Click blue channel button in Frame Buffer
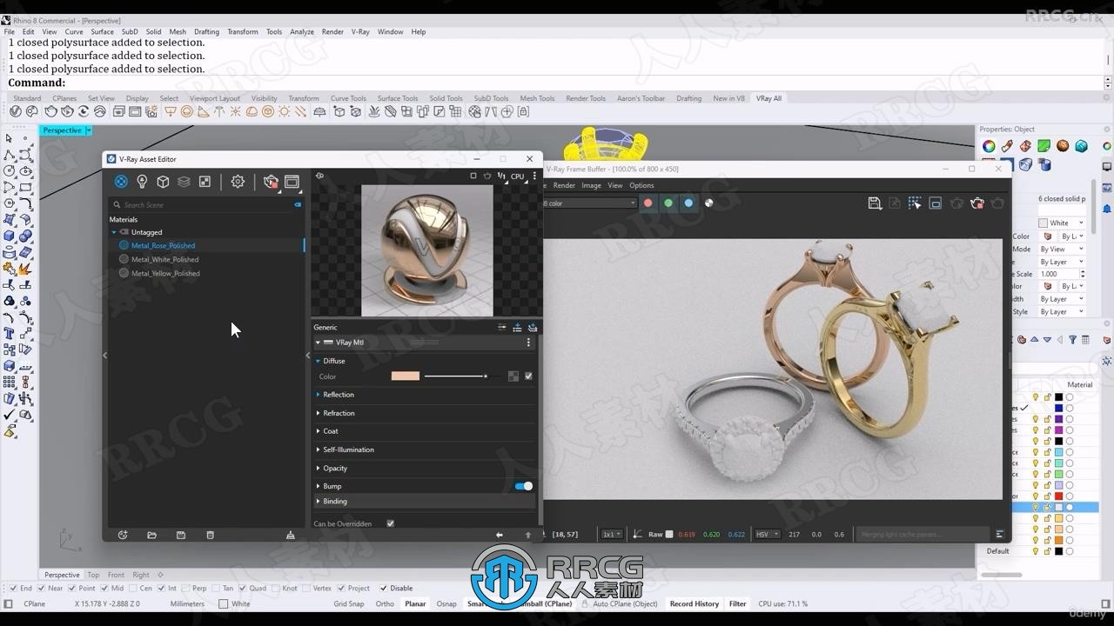The width and height of the screenshot is (1114, 626). click(x=688, y=203)
